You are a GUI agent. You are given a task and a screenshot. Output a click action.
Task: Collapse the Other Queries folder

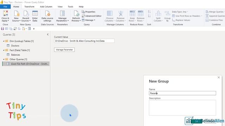tap(4, 59)
